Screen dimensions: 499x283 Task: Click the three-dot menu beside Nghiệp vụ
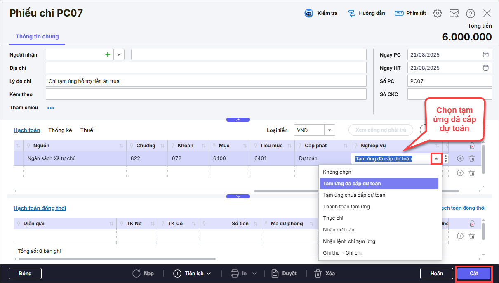point(446,158)
